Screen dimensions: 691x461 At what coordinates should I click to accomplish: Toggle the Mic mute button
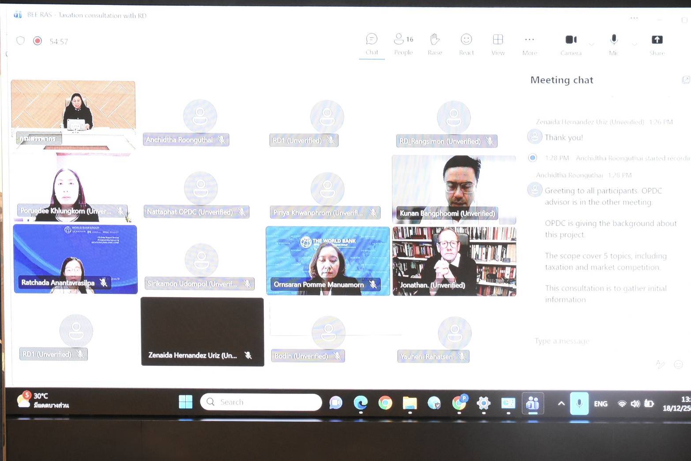(x=613, y=44)
